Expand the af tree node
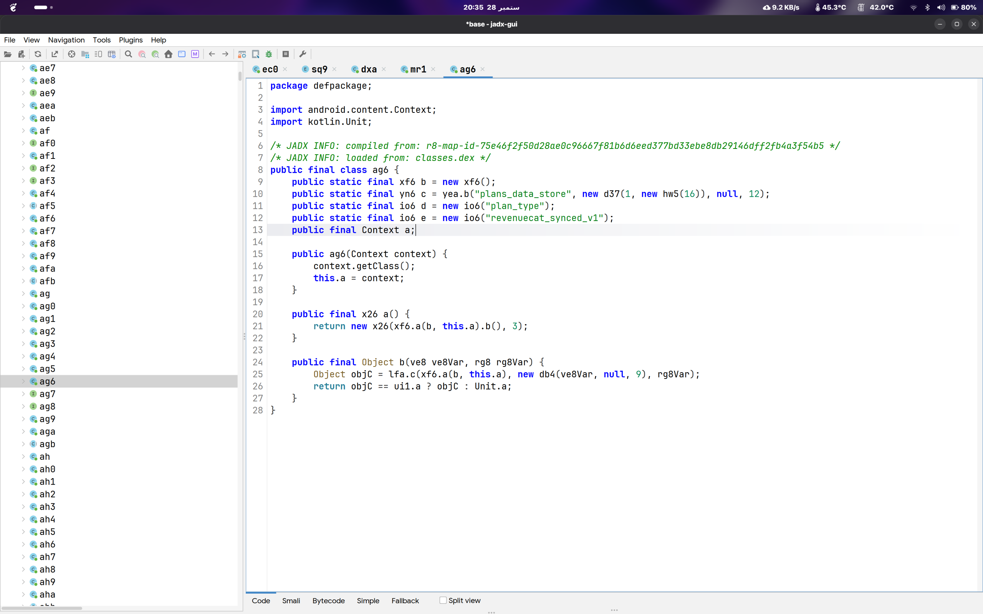The image size is (983, 614). (x=23, y=131)
